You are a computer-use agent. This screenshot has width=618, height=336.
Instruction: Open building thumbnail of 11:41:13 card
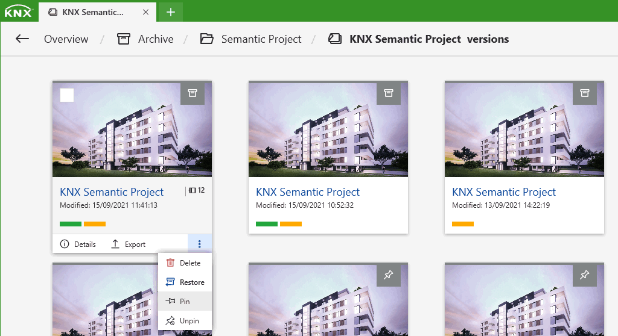click(x=132, y=129)
